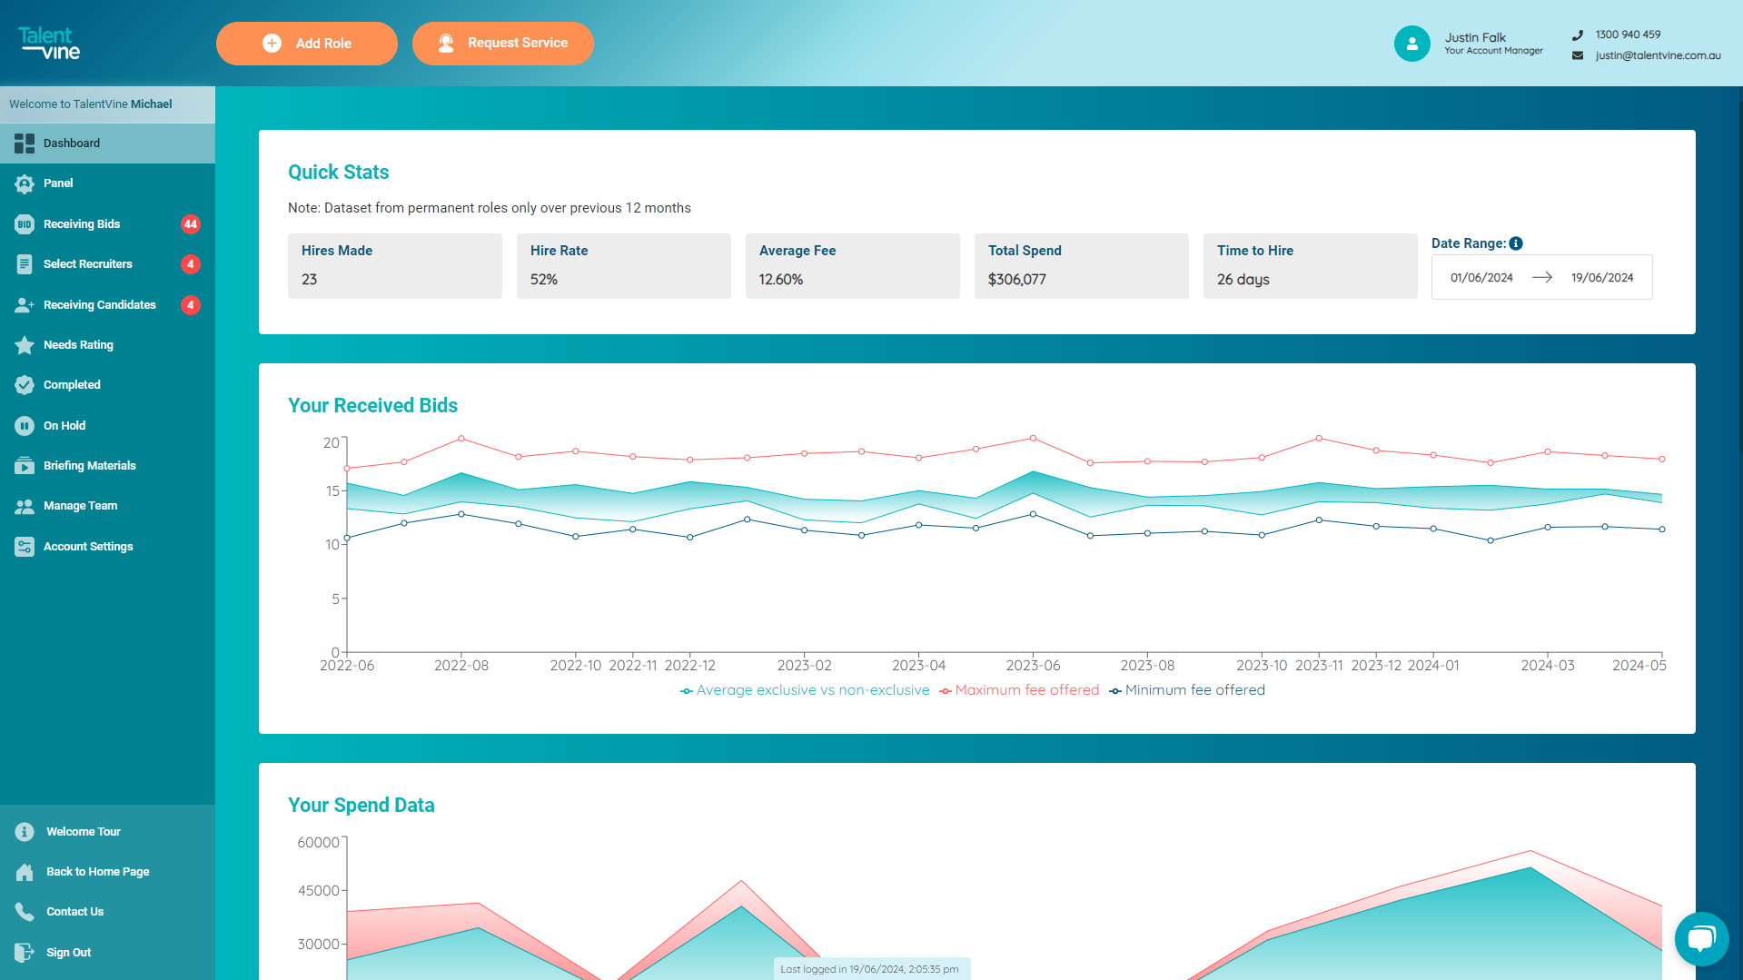Select Receiving Candidates from the sidebar

[x=24, y=304]
